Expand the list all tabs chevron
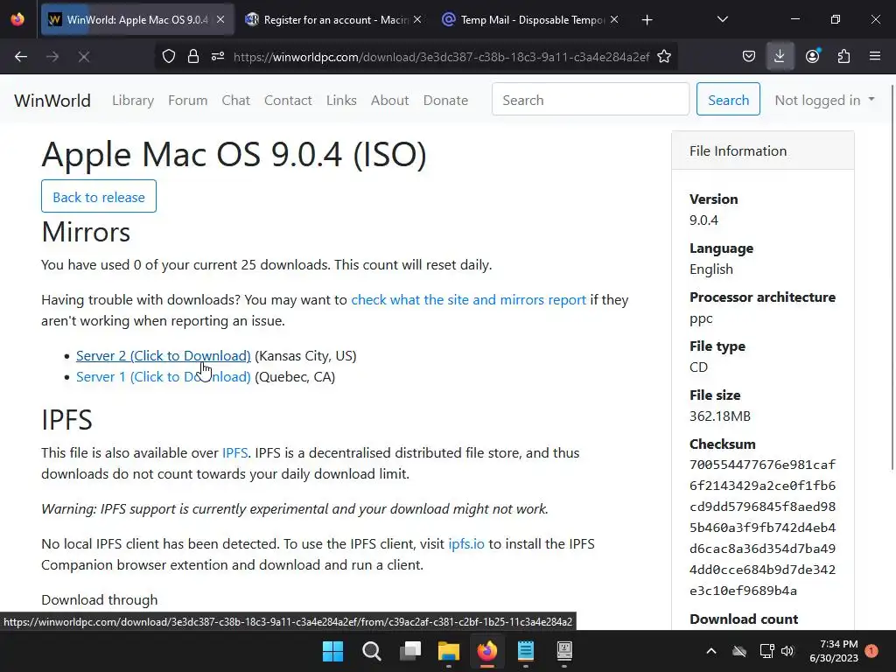Screen dimensions: 896x672 click(x=722, y=20)
